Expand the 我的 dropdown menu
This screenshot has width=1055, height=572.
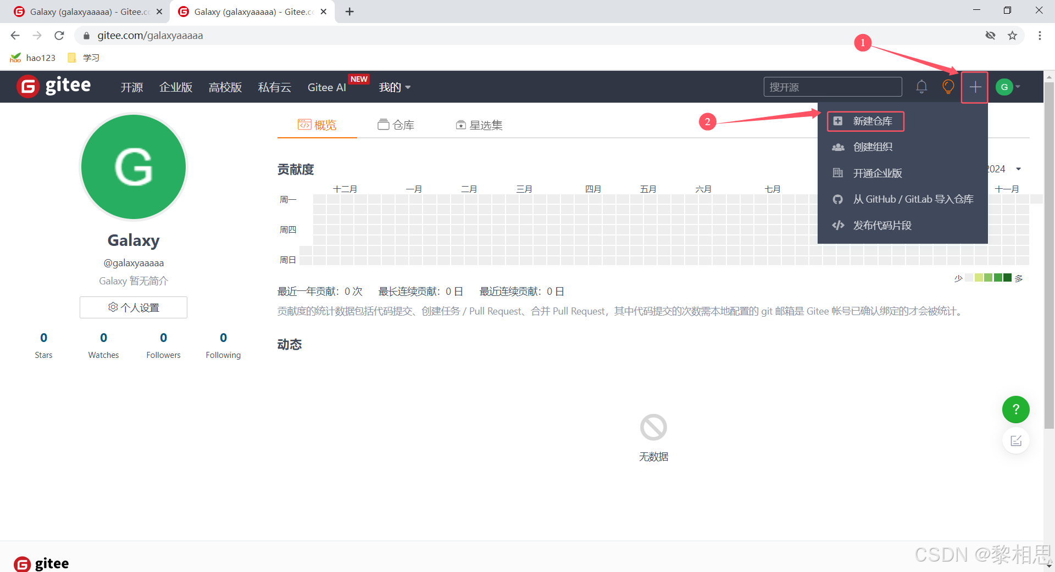395,87
